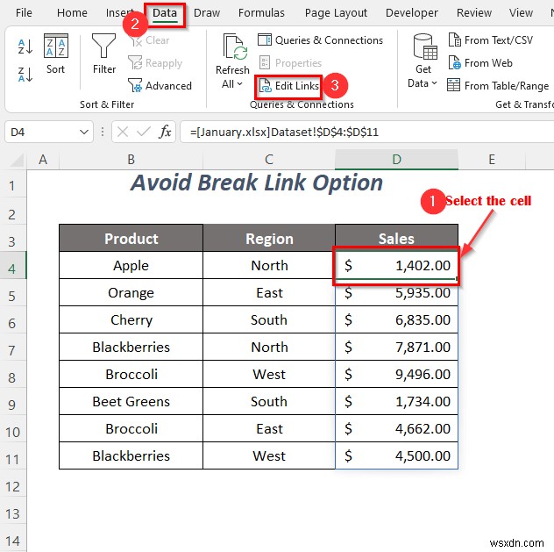Import data From Text/CSV

pos(490,40)
